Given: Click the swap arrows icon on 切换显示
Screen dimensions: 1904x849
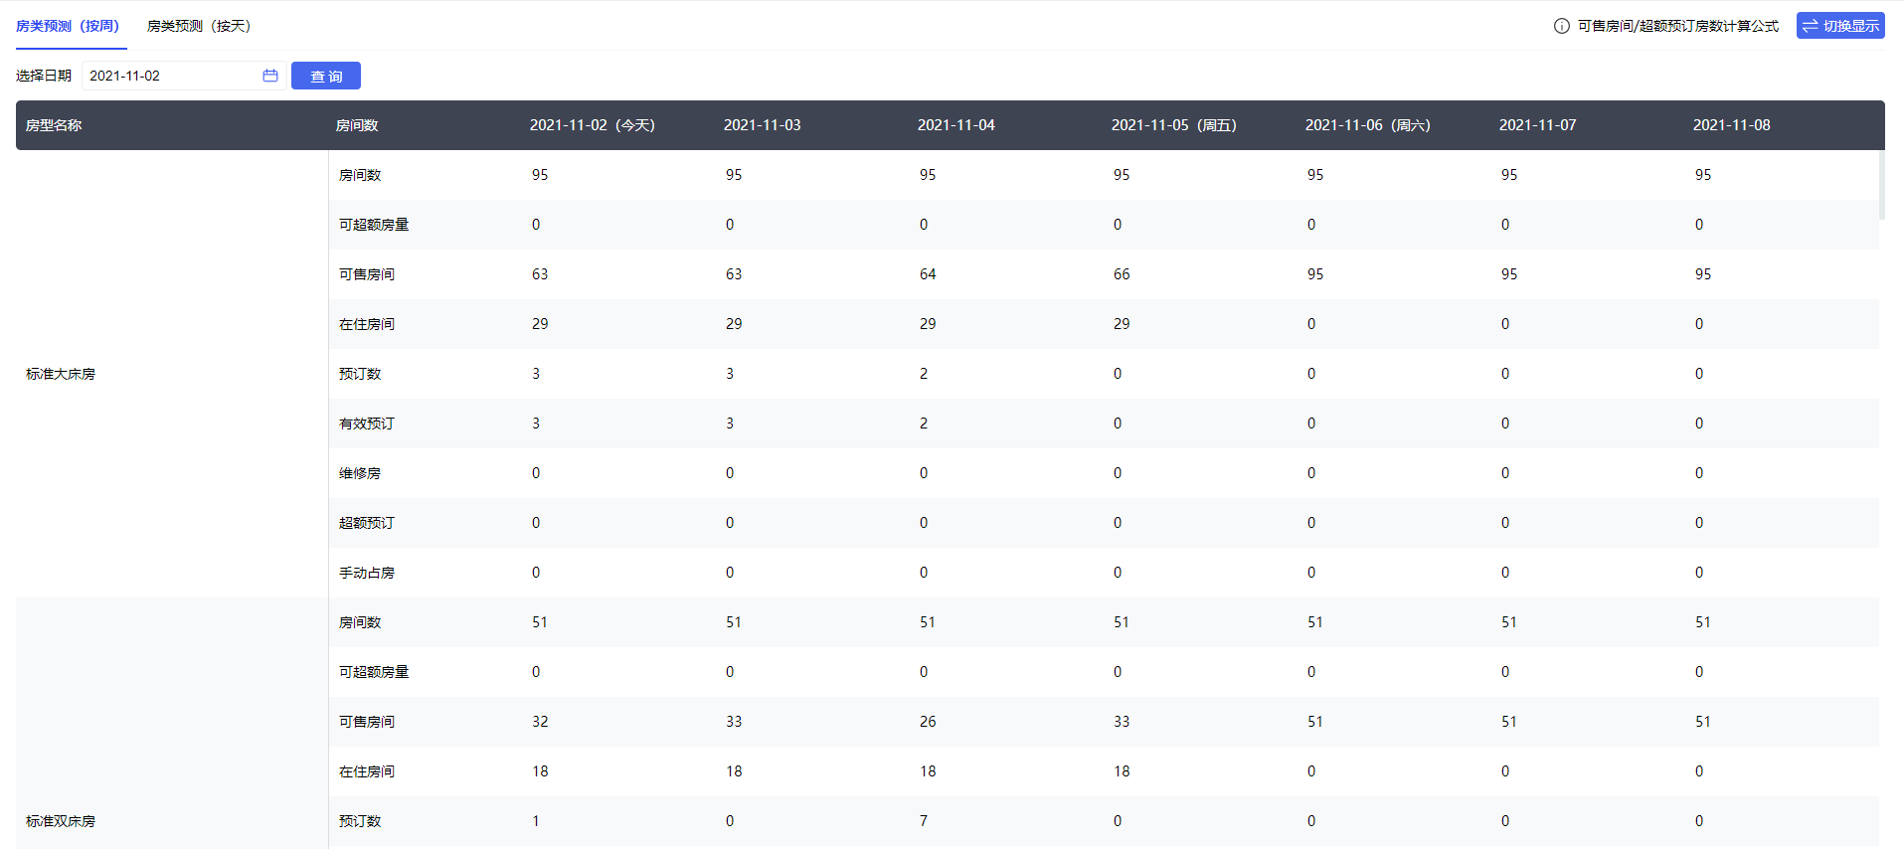Looking at the screenshot, I should tap(1810, 26).
